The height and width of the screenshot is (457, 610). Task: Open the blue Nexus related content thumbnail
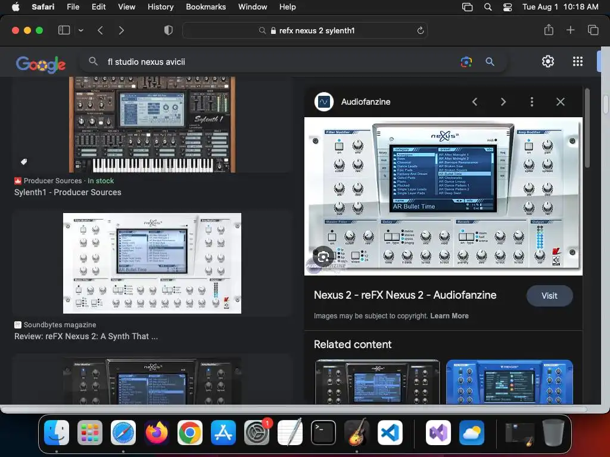510,381
